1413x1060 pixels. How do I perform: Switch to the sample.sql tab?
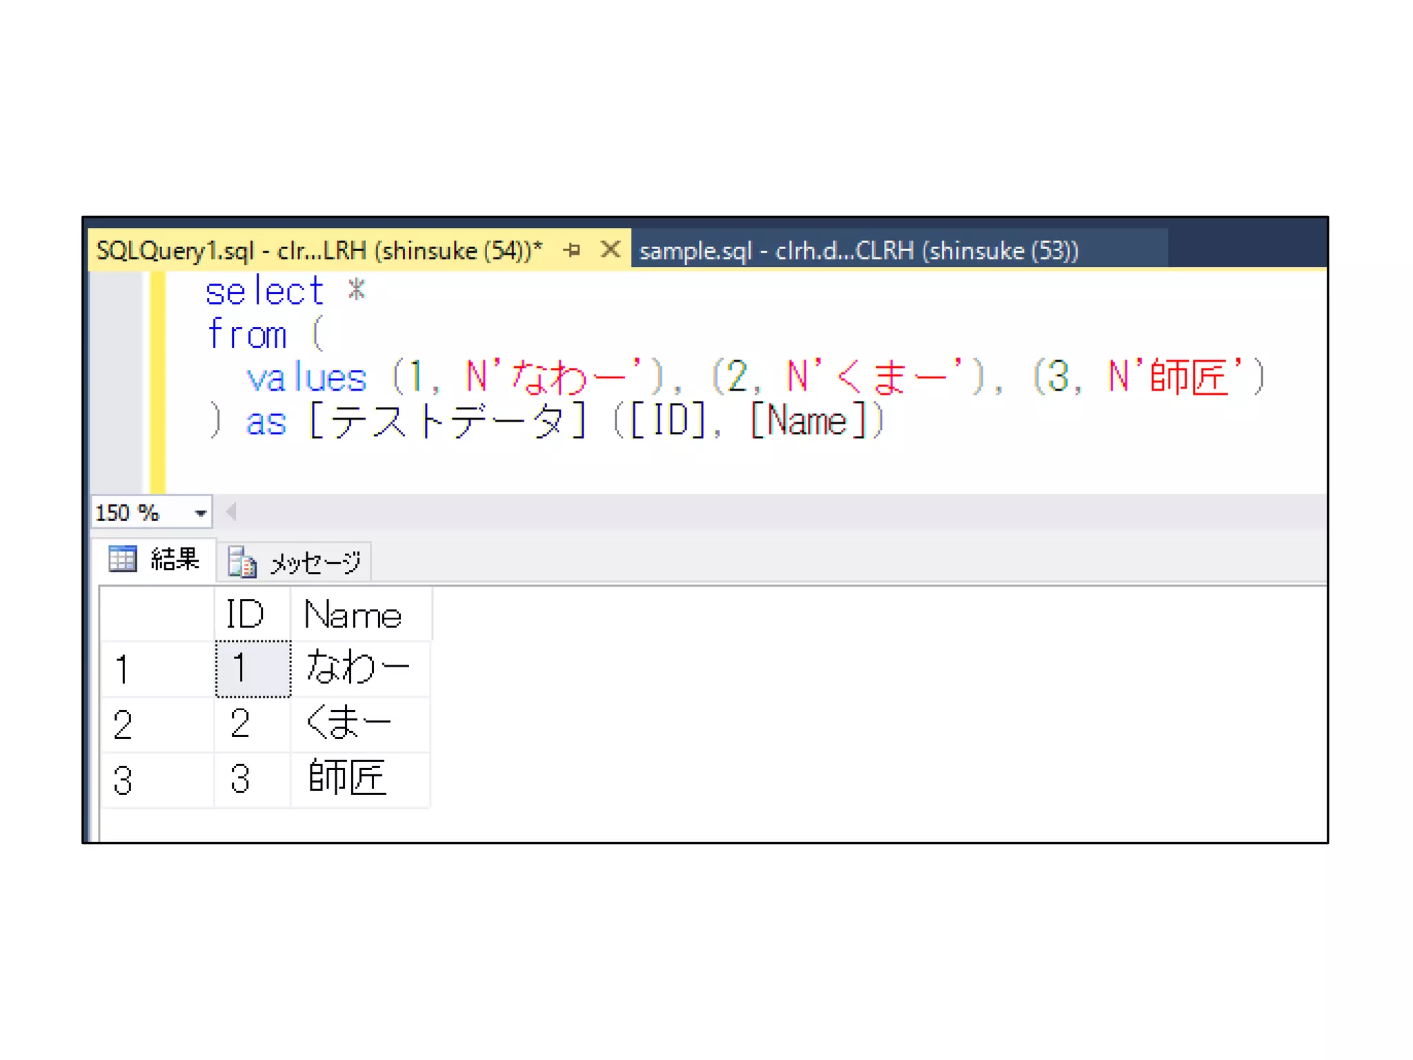[858, 251]
